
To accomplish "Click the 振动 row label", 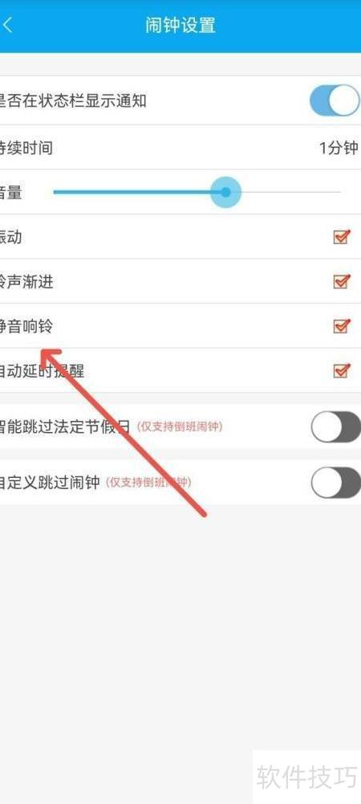I will click(x=10, y=238).
